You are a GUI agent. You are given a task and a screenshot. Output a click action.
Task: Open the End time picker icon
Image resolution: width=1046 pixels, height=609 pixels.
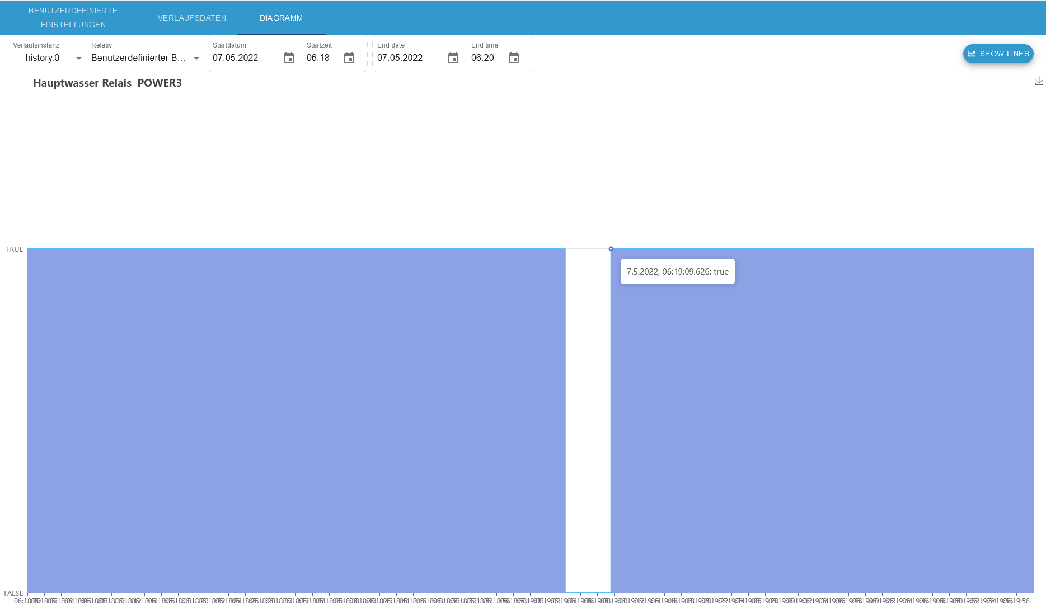point(514,58)
